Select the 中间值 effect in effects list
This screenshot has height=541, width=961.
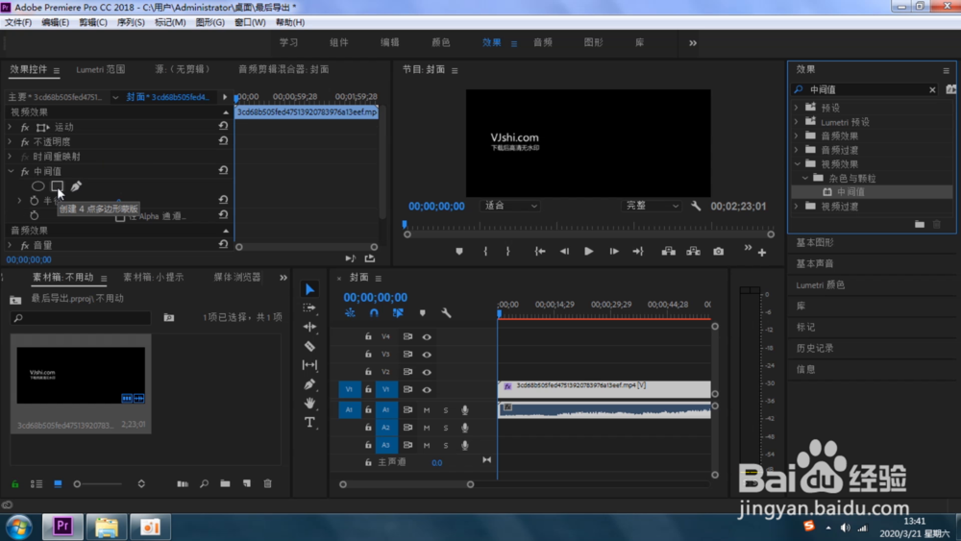tap(850, 192)
